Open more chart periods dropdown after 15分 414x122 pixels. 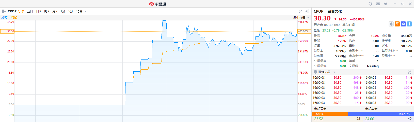pos(86,12)
